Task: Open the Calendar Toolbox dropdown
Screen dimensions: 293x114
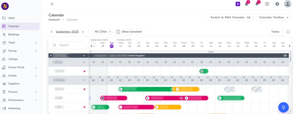Action: (x=274, y=17)
